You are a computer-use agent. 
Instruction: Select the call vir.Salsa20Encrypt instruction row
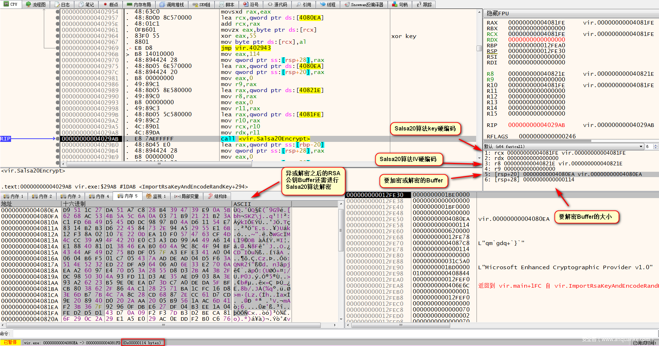point(265,139)
